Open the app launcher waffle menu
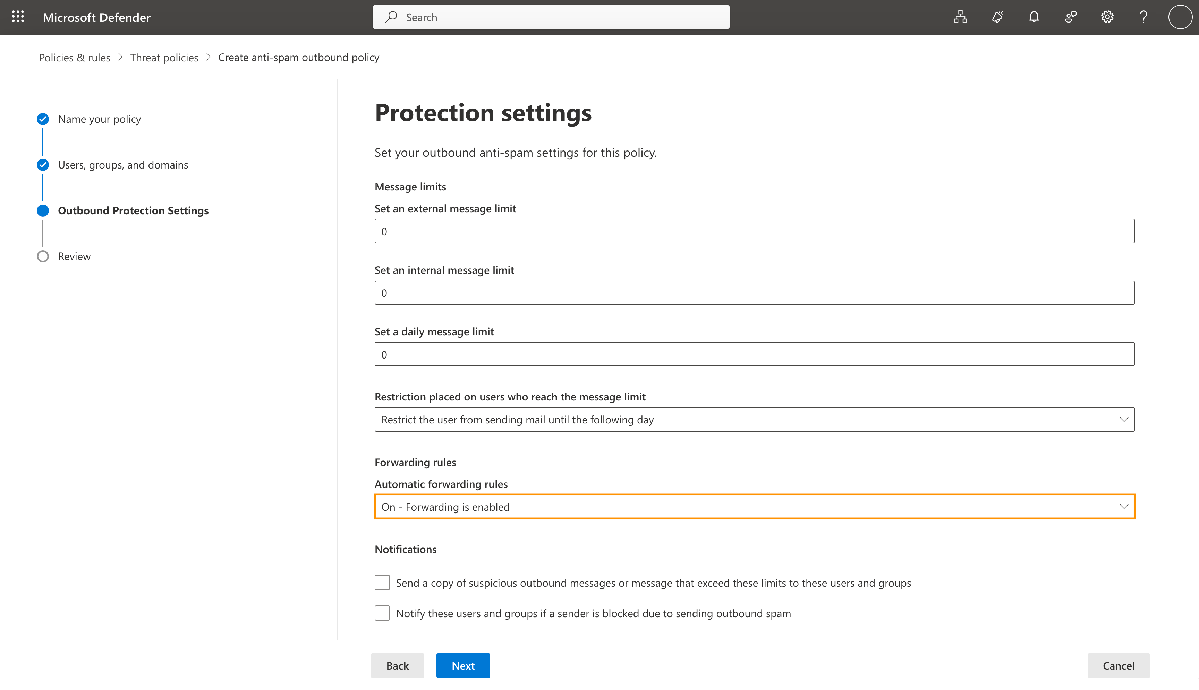 coord(18,17)
